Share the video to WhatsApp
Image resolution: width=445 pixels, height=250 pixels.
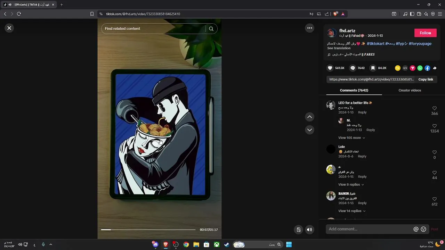coord(420,68)
